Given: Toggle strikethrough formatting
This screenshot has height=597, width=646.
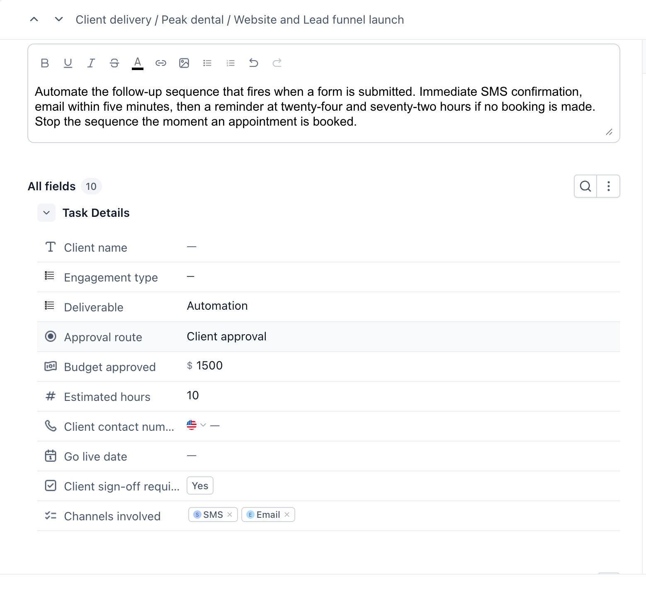Looking at the screenshot, I should click(114, 63).
